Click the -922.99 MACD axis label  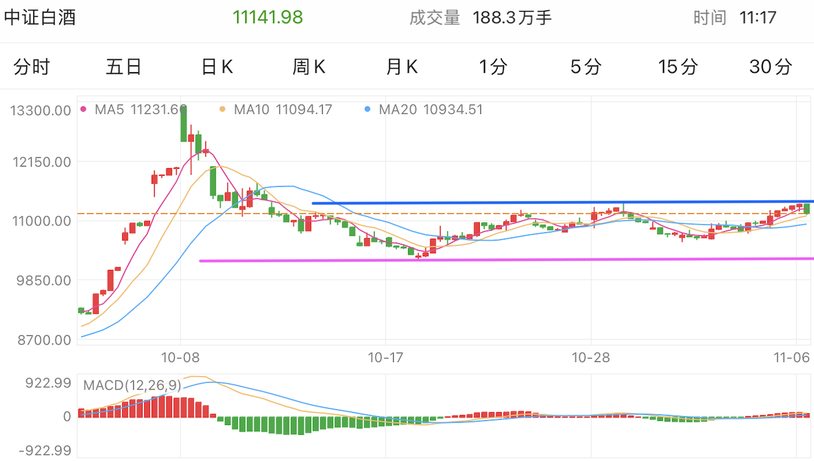(45, 450)
